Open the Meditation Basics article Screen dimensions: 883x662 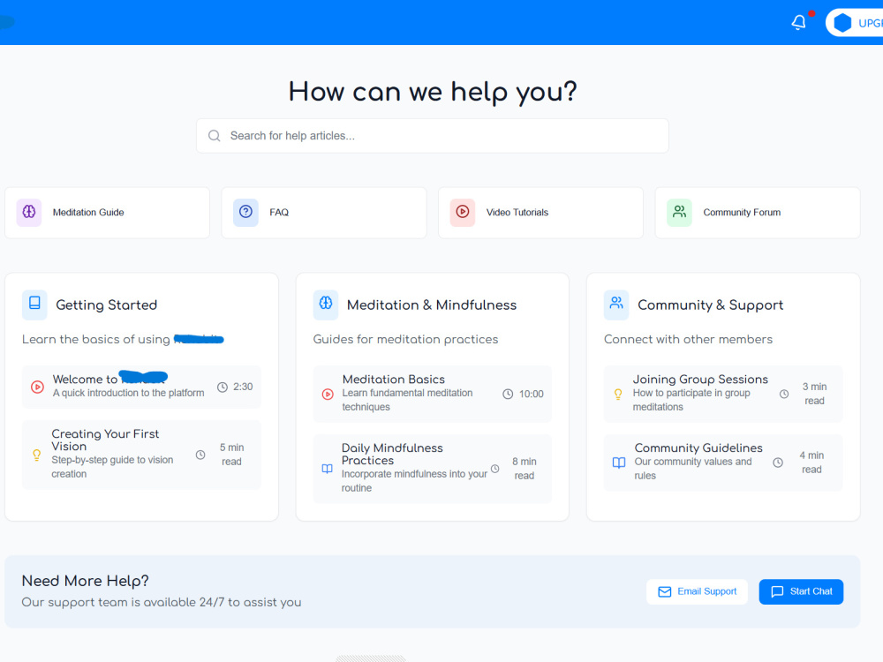[432, 394]
